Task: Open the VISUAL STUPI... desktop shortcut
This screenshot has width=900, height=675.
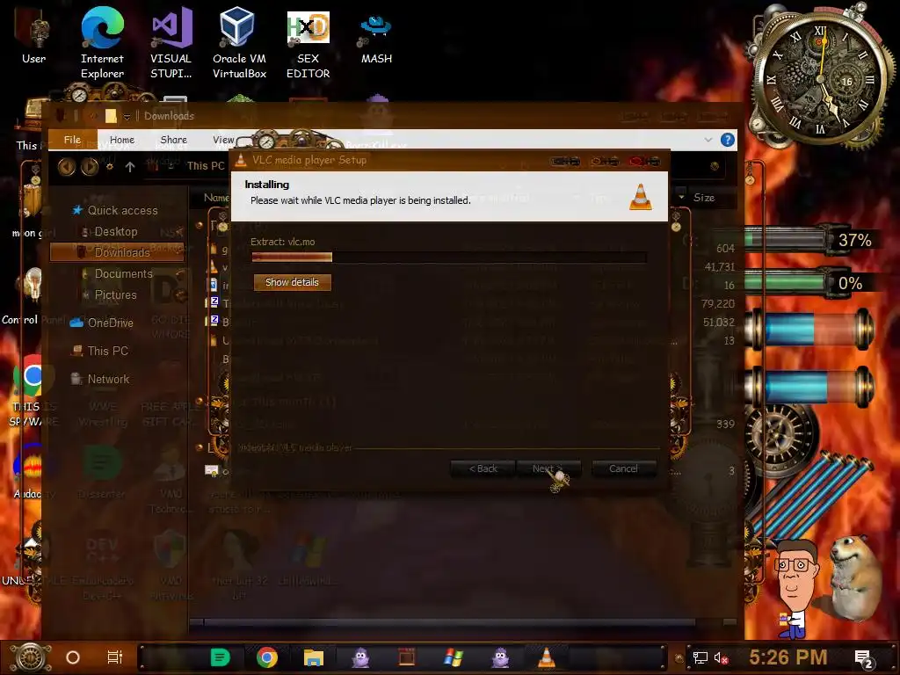Action: coord(171,43)
